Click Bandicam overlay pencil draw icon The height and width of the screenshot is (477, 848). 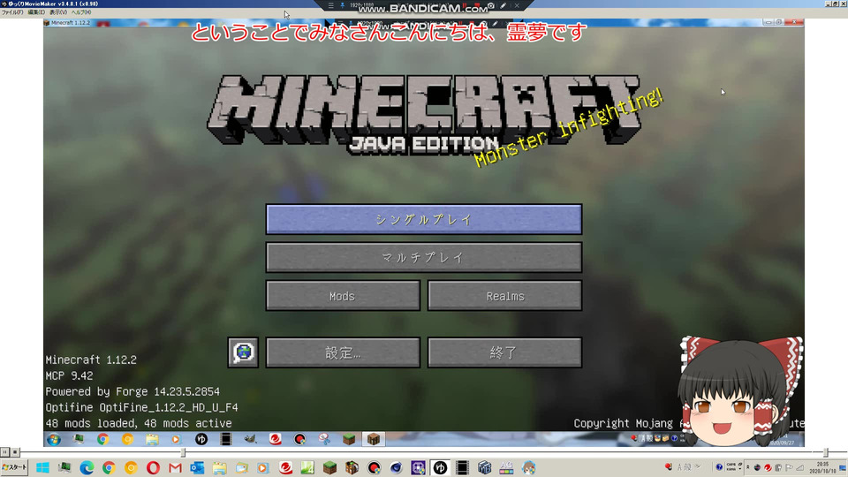(503, 5)
